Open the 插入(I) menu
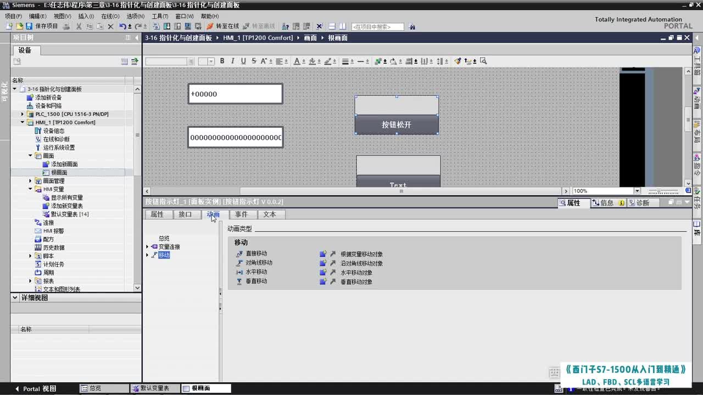This screenshot has height=395, width=703. (86, 16)
